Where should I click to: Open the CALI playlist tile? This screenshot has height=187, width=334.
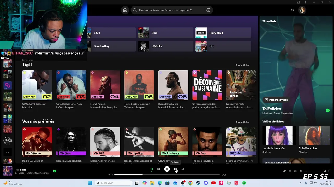pos(112,33)
